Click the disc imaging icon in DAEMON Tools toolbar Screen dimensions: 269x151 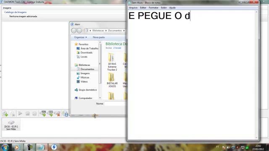pyautogui.click(x=65, y=114)
